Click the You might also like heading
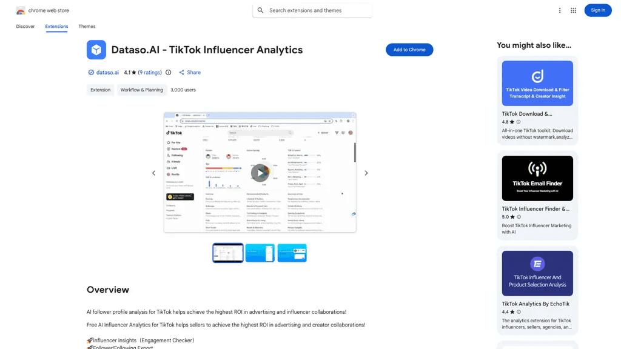Image resolution: width=621 pixels, height=349 pixels. pos(534,45)
